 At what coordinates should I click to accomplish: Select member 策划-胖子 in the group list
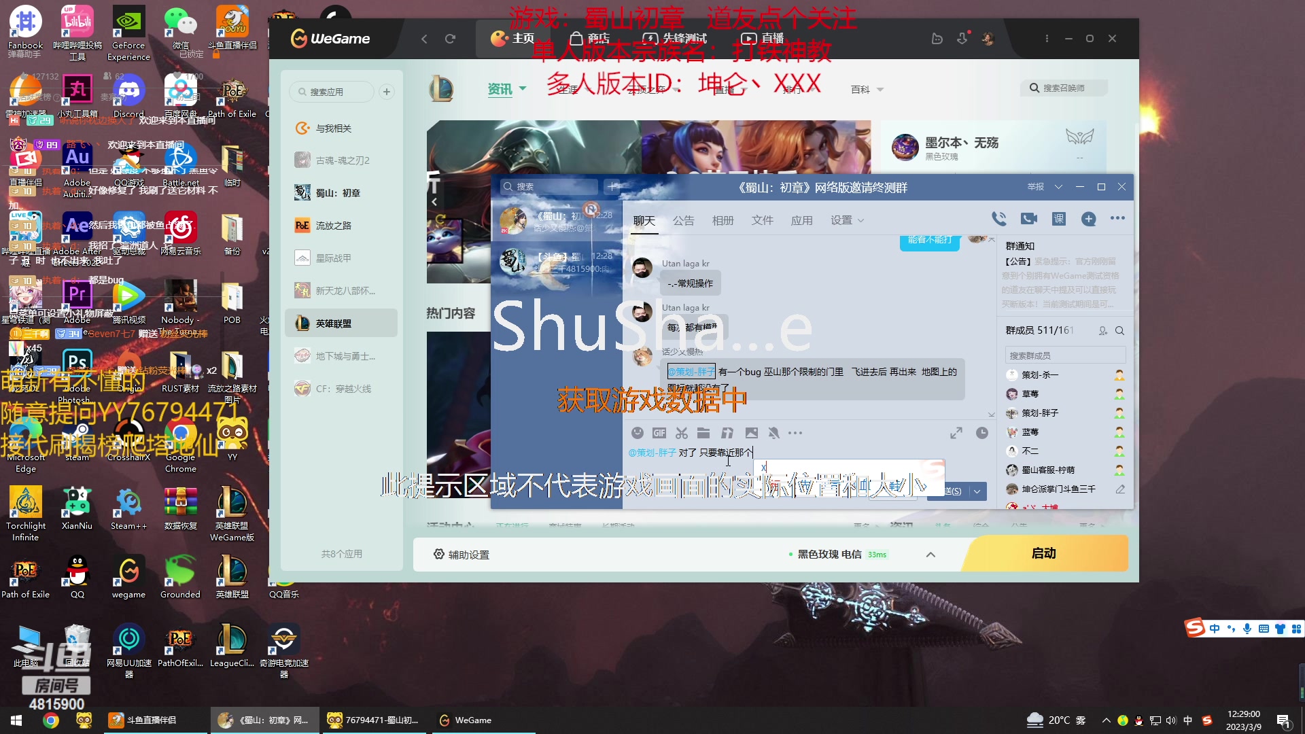pos(1064,413)
